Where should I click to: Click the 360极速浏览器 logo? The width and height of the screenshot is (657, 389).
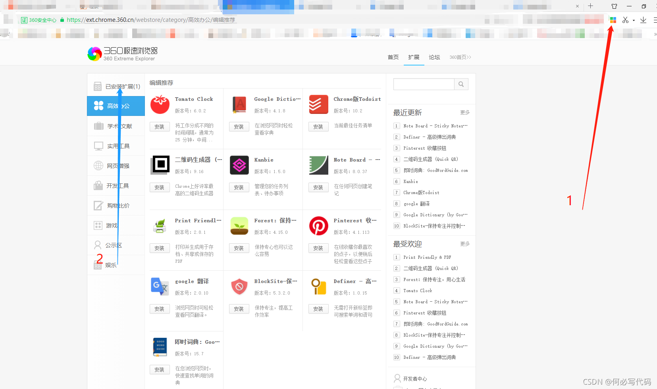[123, 54]
